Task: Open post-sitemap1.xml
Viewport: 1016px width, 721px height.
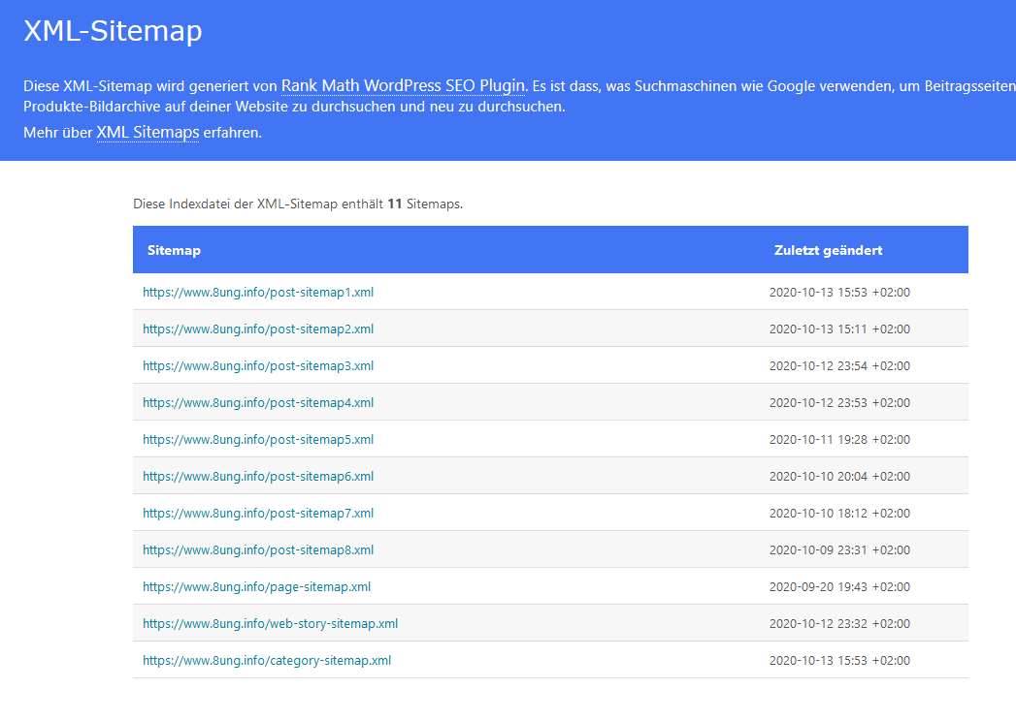Action: pyautogui.click(x=258, y=292)
